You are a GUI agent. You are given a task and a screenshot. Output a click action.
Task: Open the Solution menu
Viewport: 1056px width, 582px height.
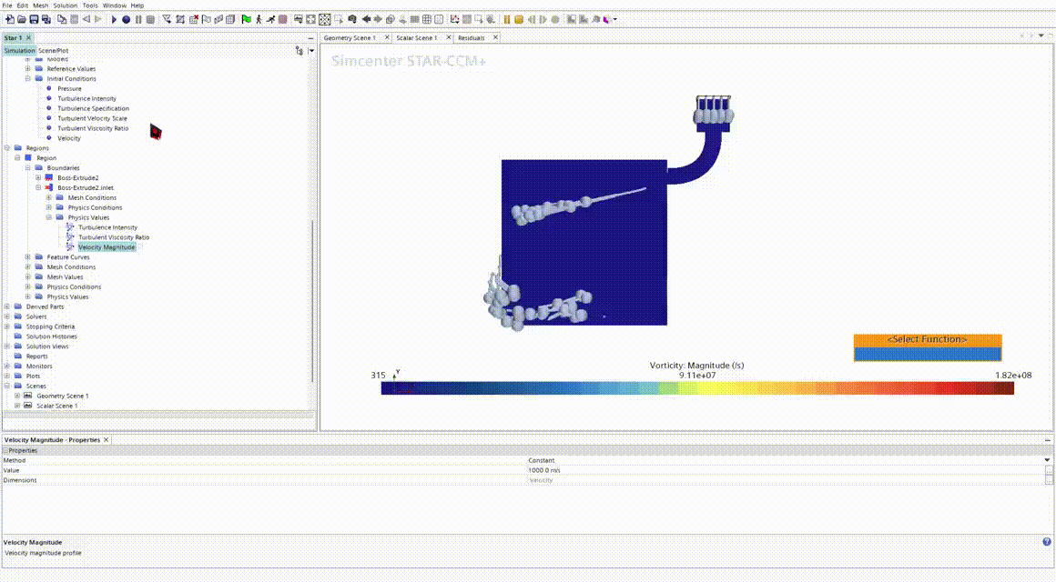point(66,5)
